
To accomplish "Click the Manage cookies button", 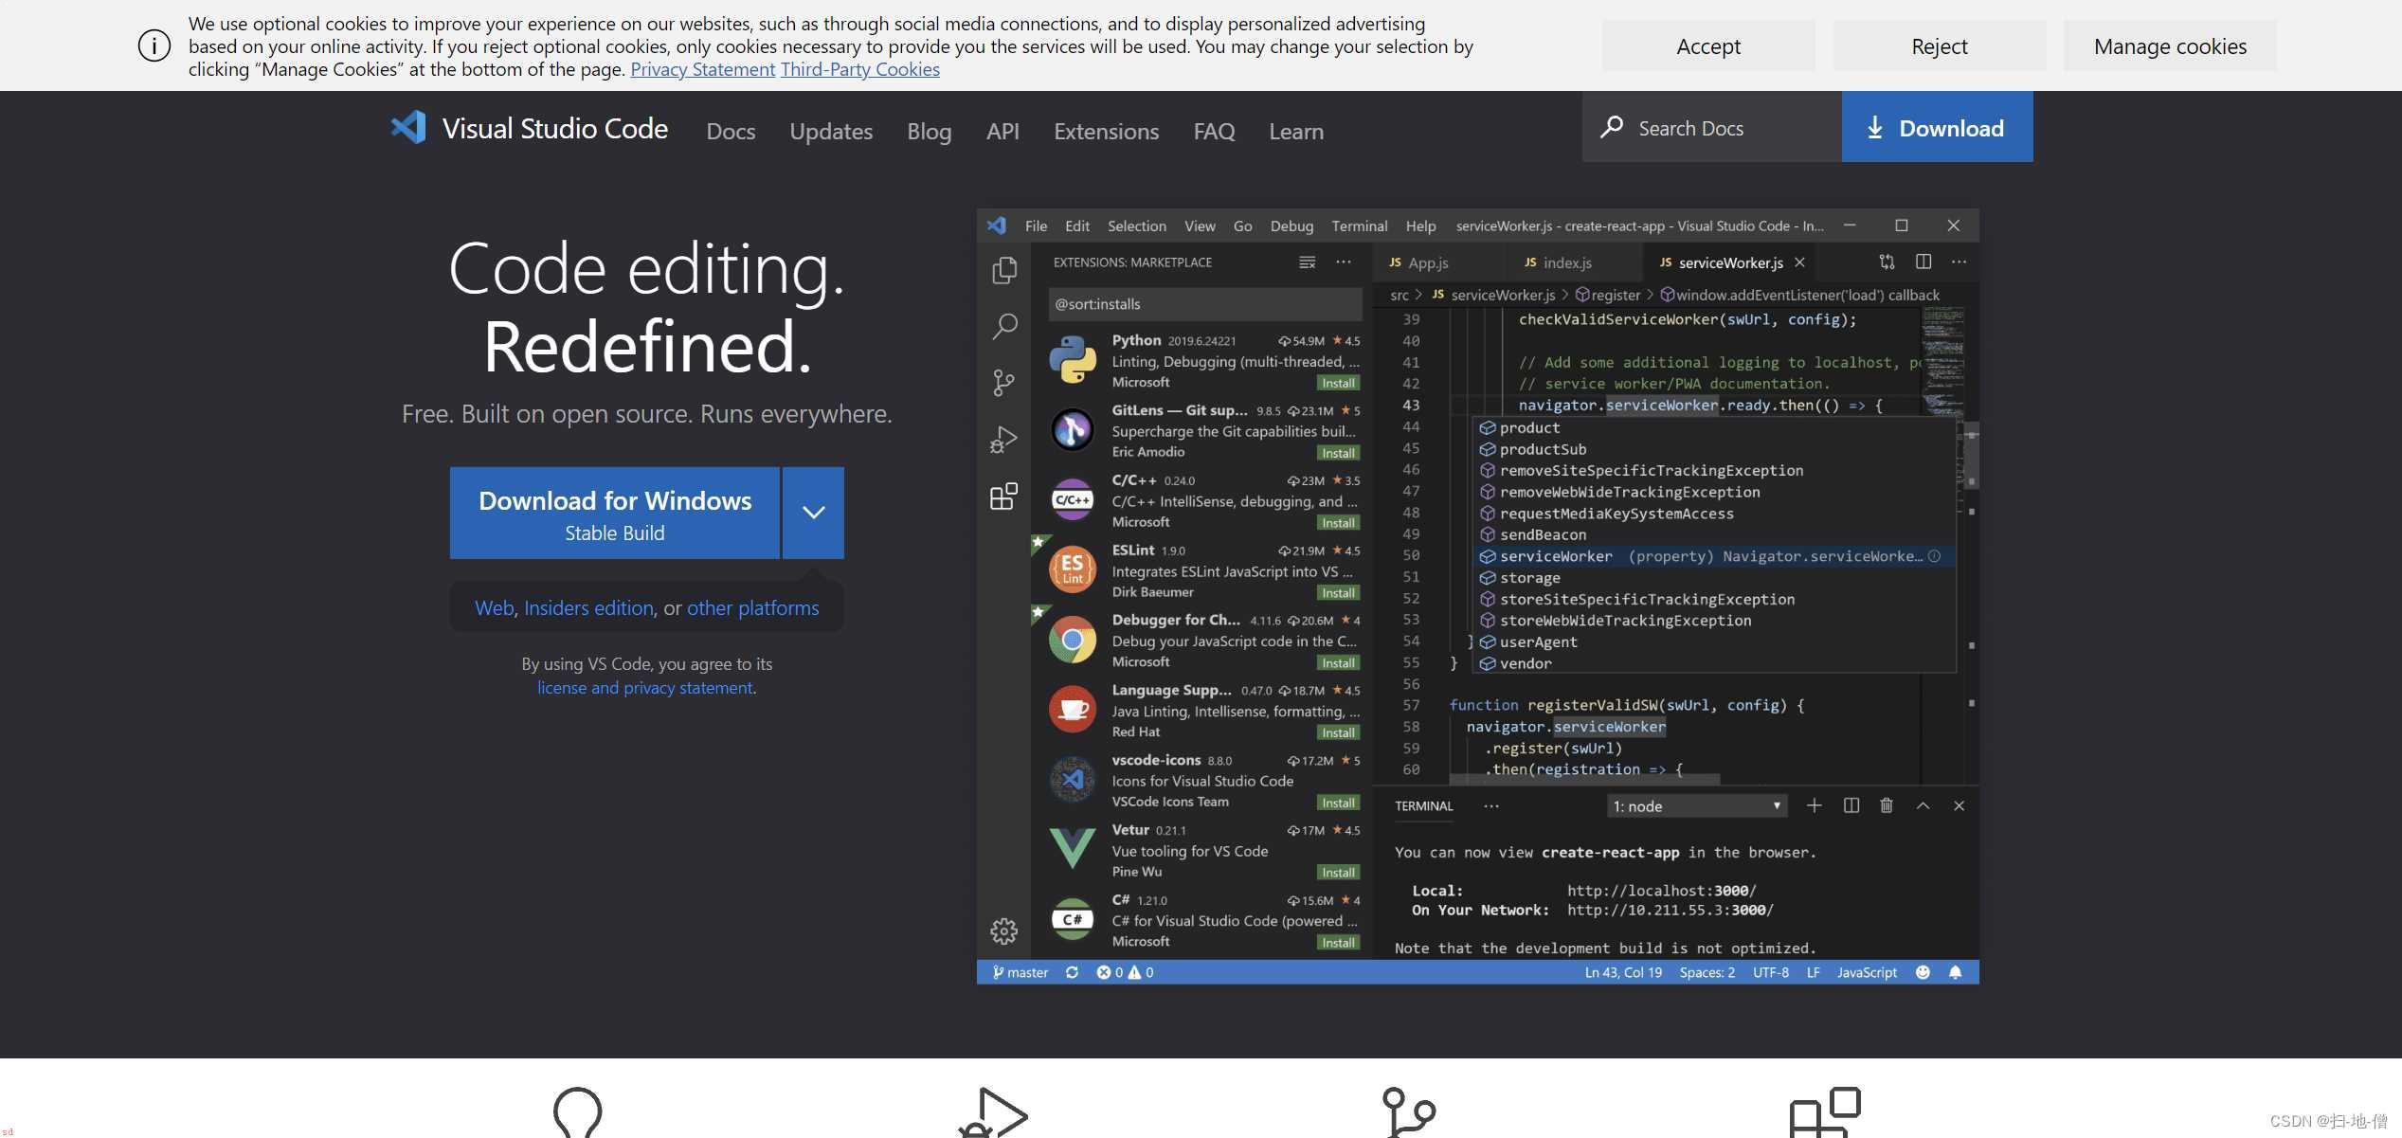I will pos(2170,45).
